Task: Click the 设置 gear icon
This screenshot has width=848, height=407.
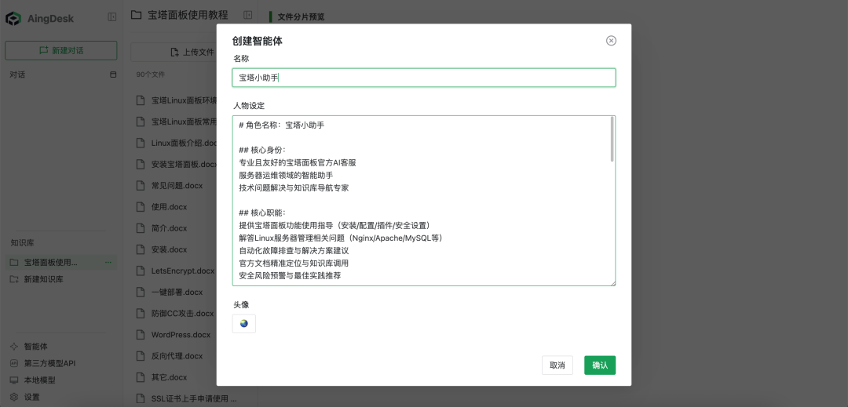Action: click(14, 397)
